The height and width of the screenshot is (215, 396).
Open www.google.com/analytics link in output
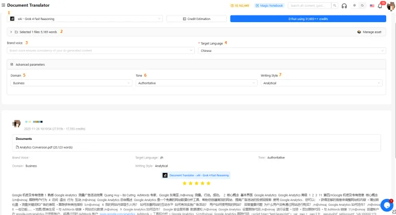click(118, 213)
